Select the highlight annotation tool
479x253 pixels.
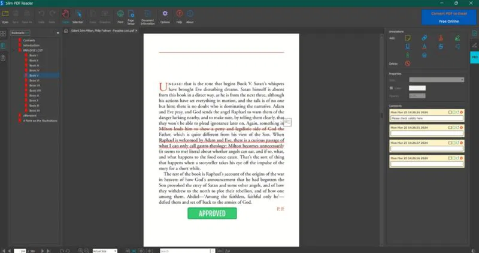[x=457, y=38]
